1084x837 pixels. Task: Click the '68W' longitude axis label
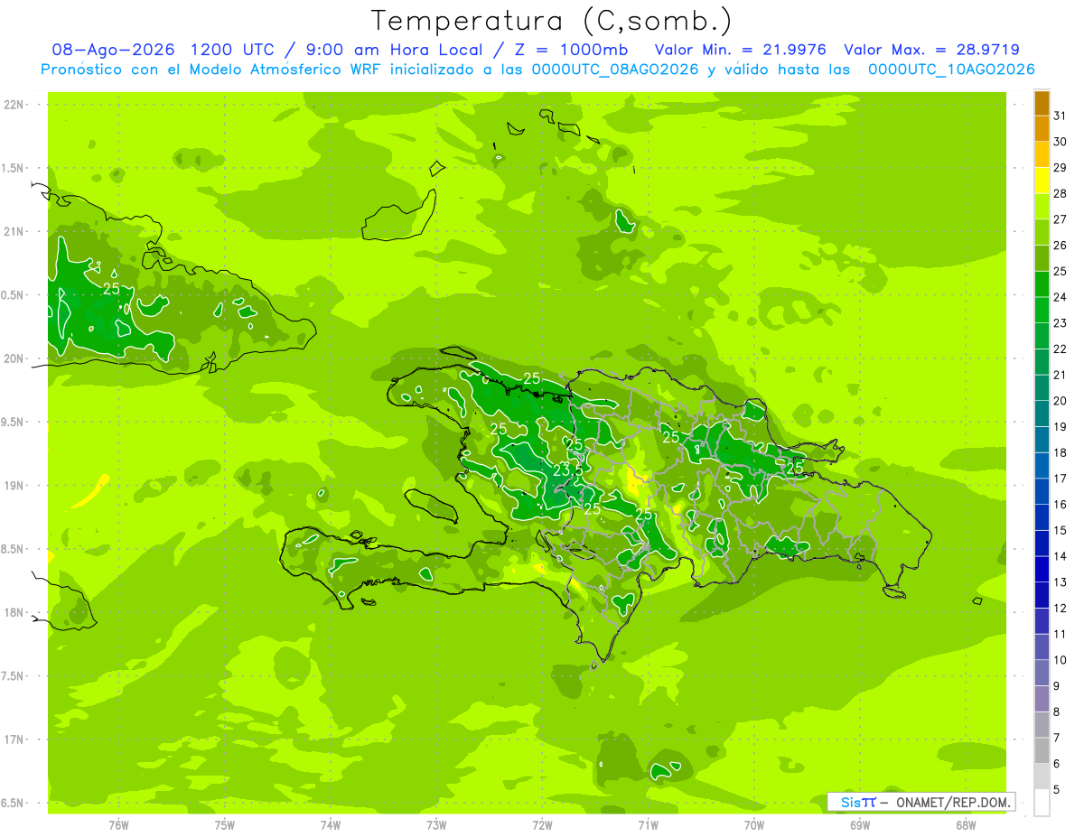pos(966,825)
